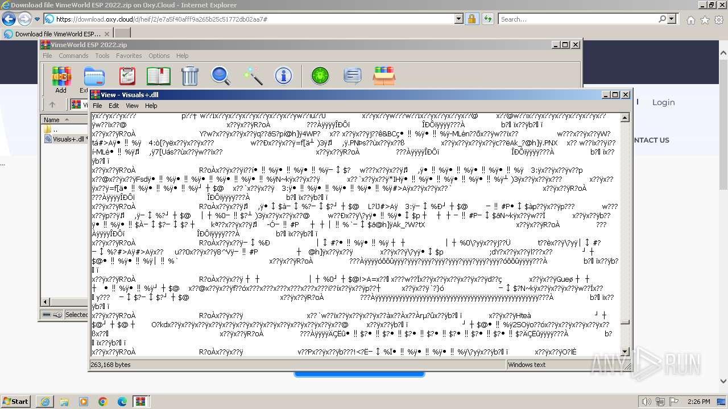Viewport: 728px width, 409px height.
Task: Open the Edit menu in the viewer window
Action: click(x=114, y=106)
